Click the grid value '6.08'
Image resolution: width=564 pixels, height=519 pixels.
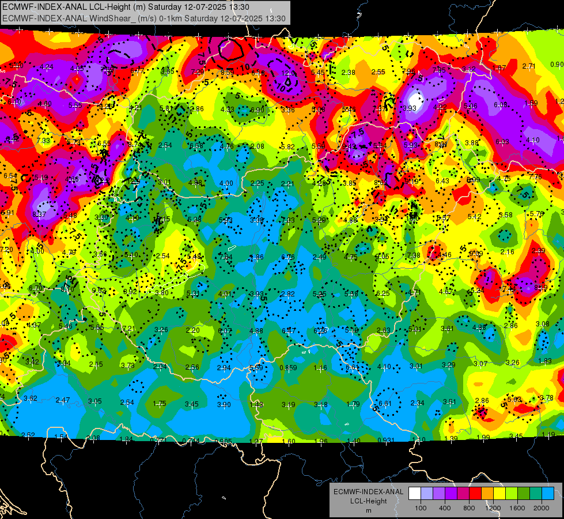501,105
